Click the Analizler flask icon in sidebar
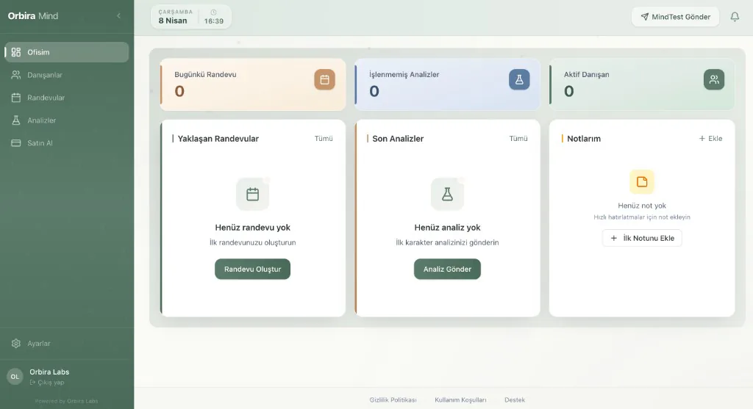The height and width of the screenshot is (409, 753). point(16,120)
